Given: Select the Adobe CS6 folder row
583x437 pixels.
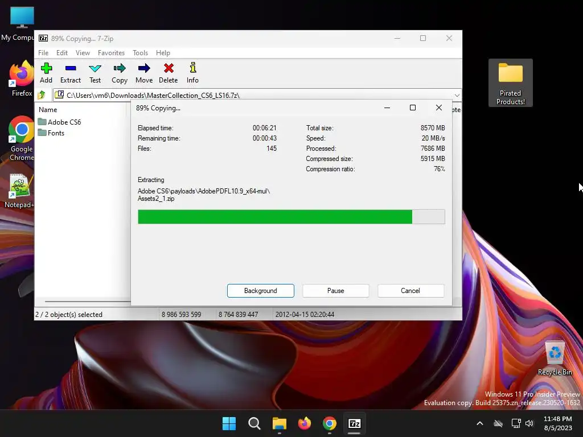Looking at the screenshot, I should (x=59, y=122).
